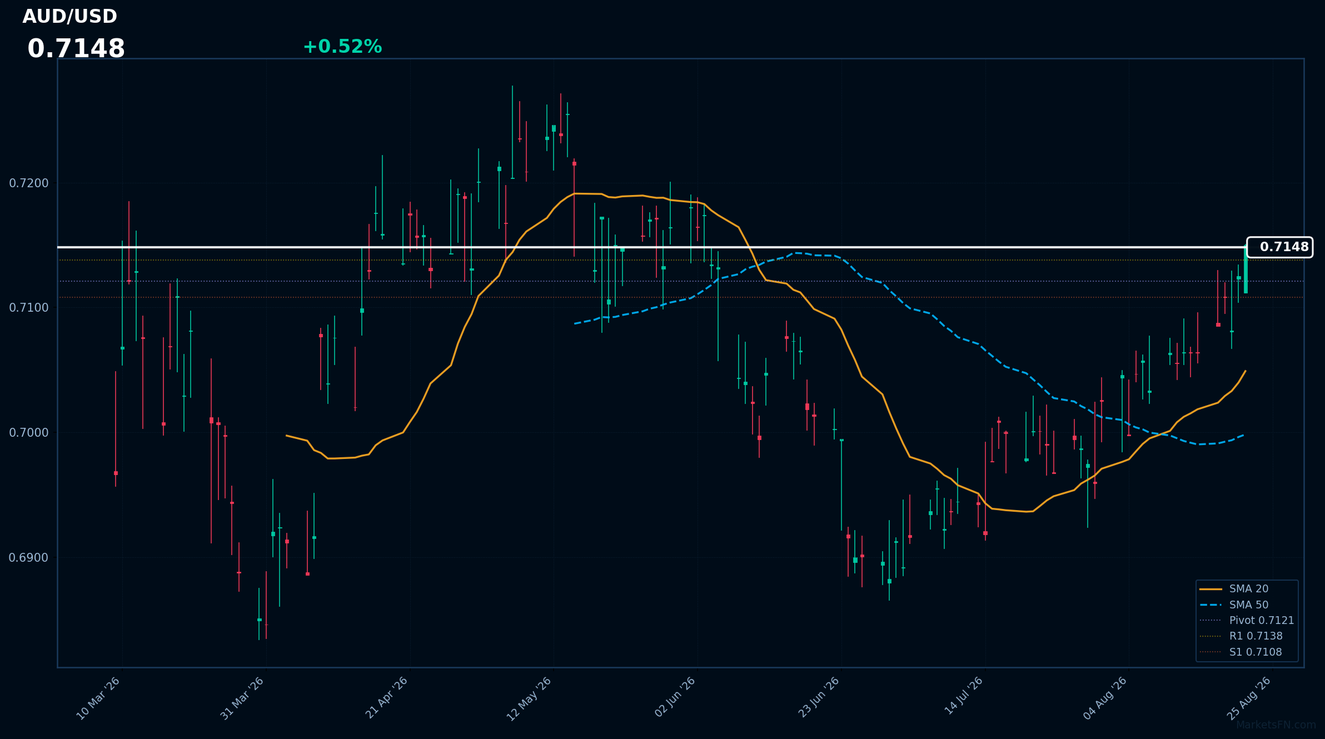Click the 0.6900 y-axis label

pyautogui.click(x=29, y=558)
